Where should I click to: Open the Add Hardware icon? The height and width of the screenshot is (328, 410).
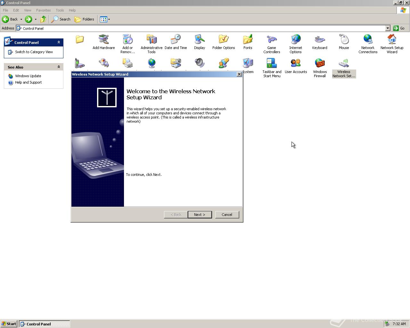point(103,42)
